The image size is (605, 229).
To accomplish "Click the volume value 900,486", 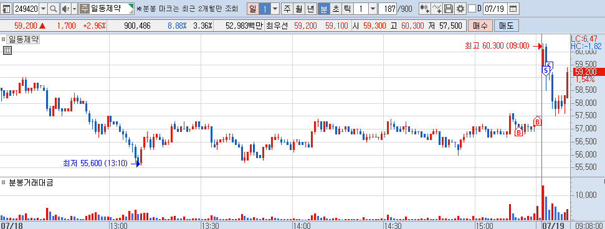I will (x=137, y=26).
